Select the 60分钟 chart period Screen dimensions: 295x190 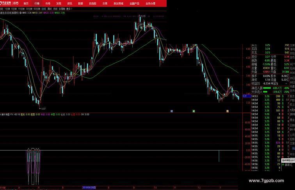pos(37,9)
